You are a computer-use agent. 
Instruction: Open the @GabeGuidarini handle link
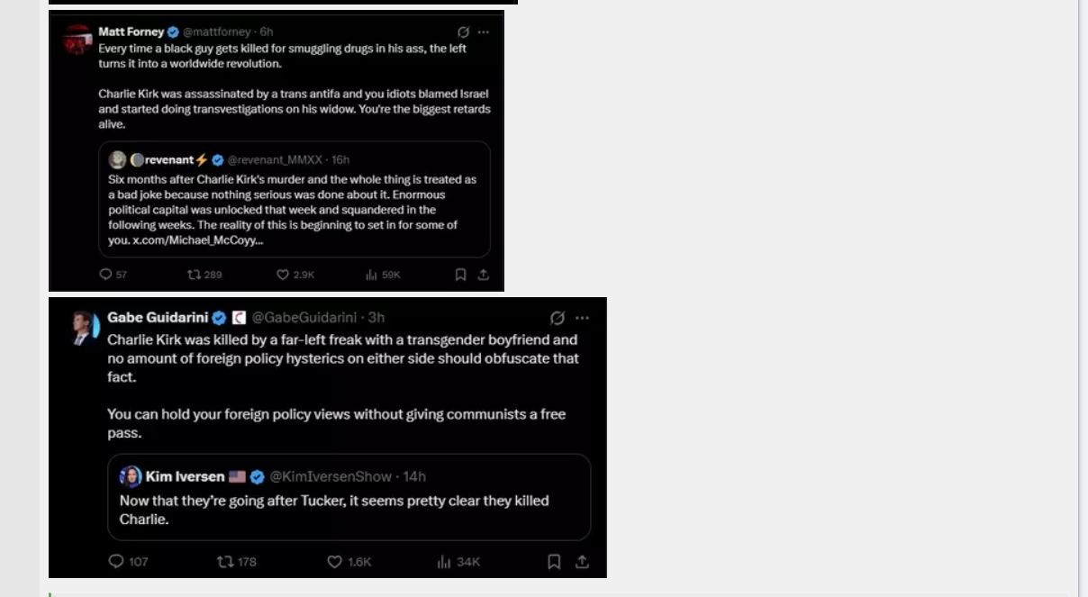point(304,318)
